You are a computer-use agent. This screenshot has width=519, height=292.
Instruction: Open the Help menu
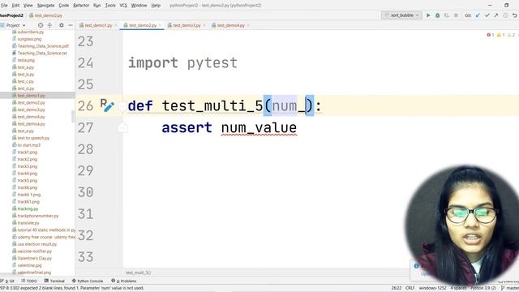156,6
